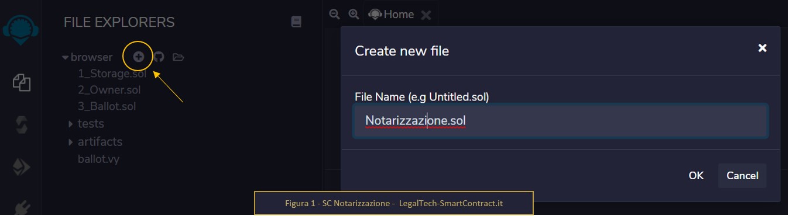The image size is (789, 216).
Task: Close the Home tab
Action: coord(426,15)
